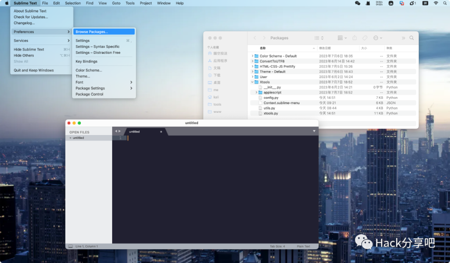The height and width of the screenshot is (263, 450).
Task: Go forward in Finder Packages window
Action: click(x=264, y=38)
